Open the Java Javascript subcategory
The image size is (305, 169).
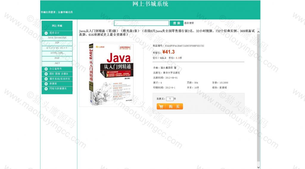coord(57,38)
